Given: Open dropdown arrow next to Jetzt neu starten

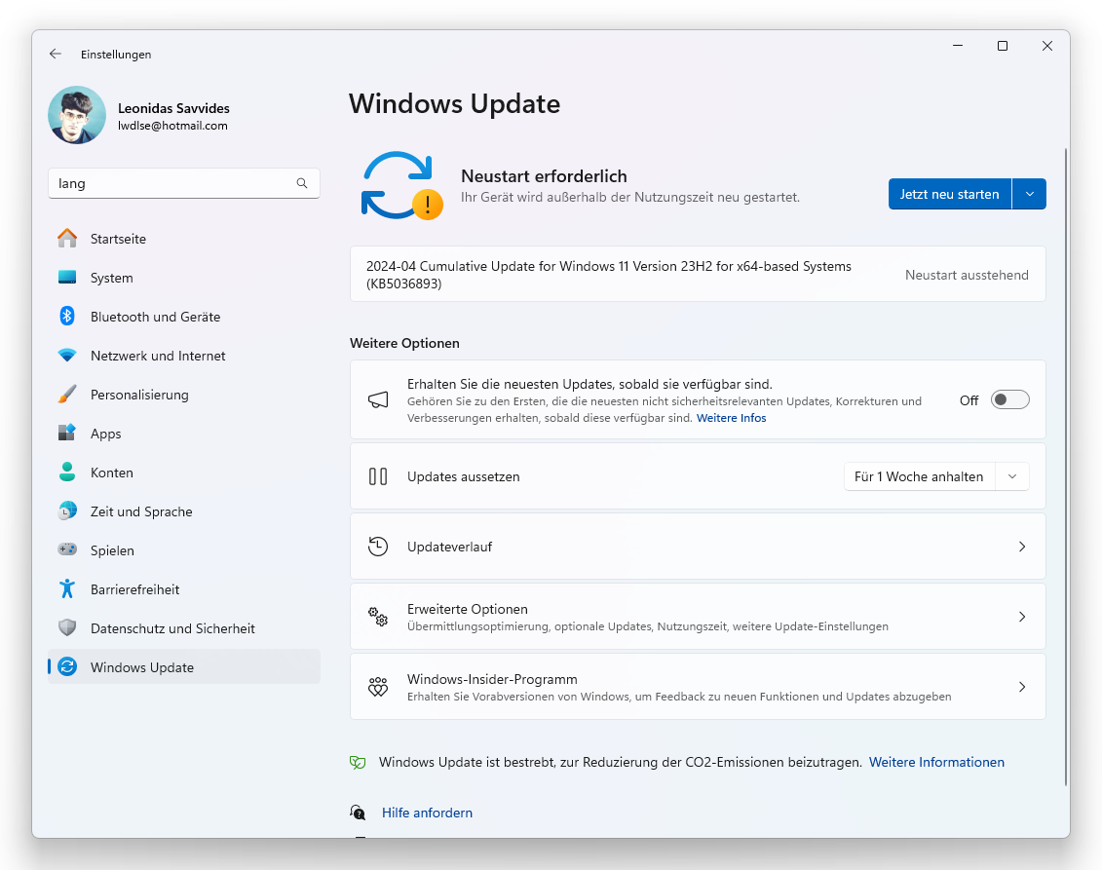Looking at the screenshot, I should (1030, 194).
